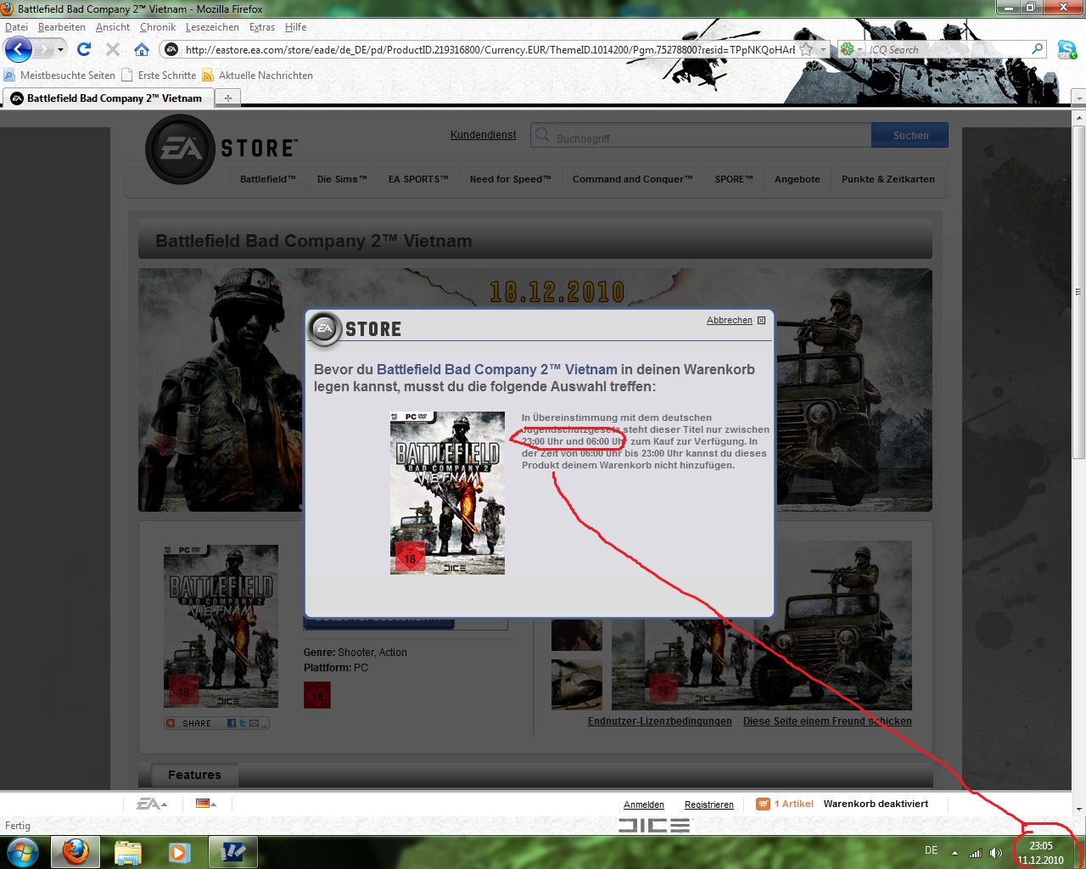Open the Extras menu
Image resolution: width=1086 pixels, height=869 pixels.
pyautogui.click(x=262, y=27)
